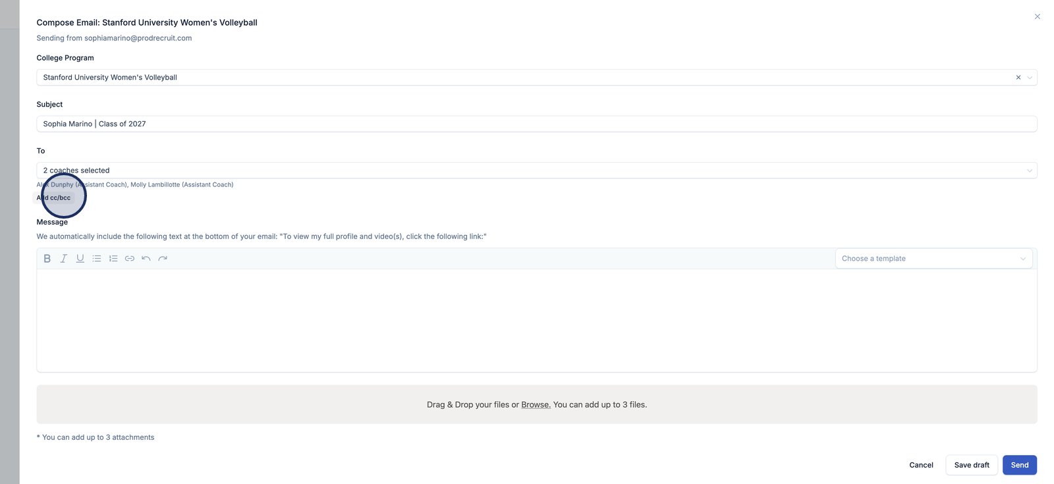Click the 'Message' field label
1054x484 pixels.
pyautogui.click(x=52, y=222)
